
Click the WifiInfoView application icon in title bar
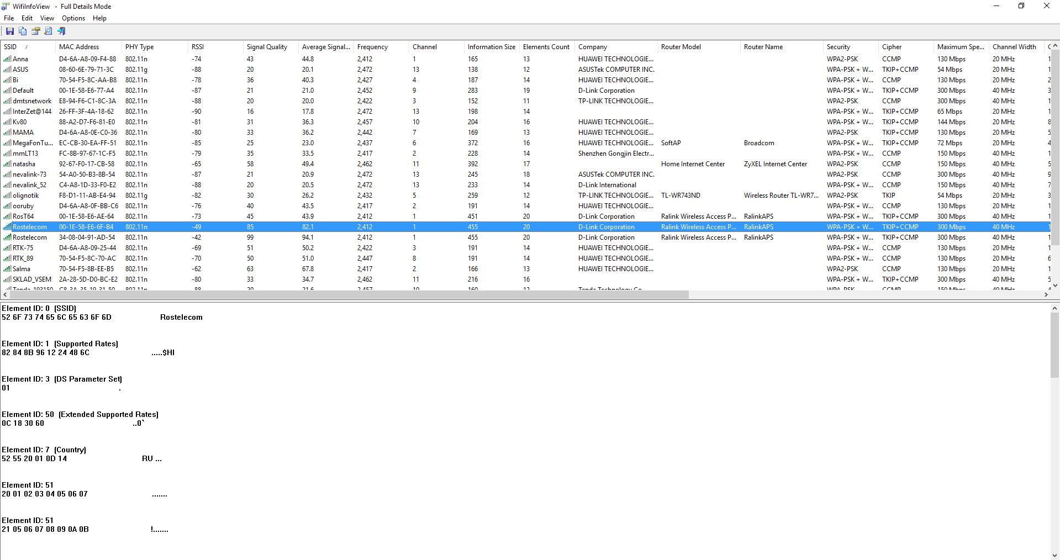[x=6, y=6]
